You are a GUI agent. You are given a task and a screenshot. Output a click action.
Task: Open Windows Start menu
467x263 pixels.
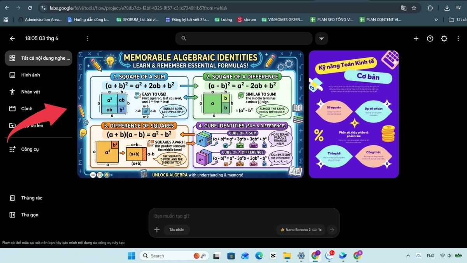pyautogui.click(x=132, y=256)
